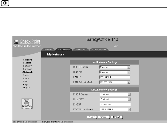Image resolution: width=167 pixels, height=123 pixels.
Task: Open Help from the sidebar
Action: click(x=25, y=84)
